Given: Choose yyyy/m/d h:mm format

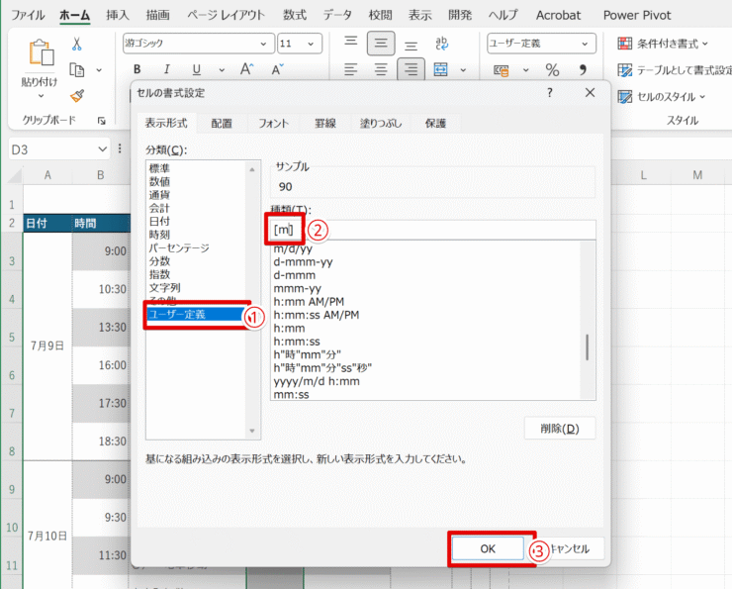Looking at the screenshot, I should coord(317,381).
